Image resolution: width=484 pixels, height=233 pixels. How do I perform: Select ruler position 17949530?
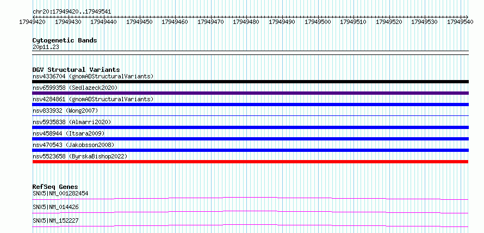click(x=424, y=22)
